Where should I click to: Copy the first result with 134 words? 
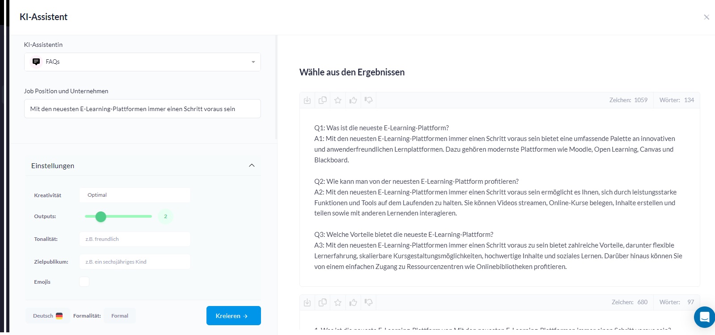point(323,100)
